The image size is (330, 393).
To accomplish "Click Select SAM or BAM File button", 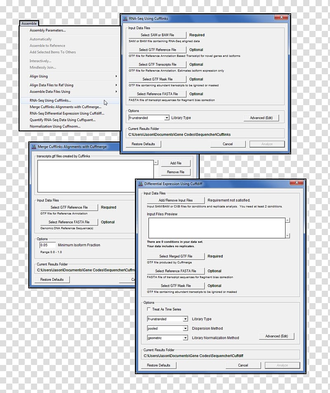I will 158,35.
